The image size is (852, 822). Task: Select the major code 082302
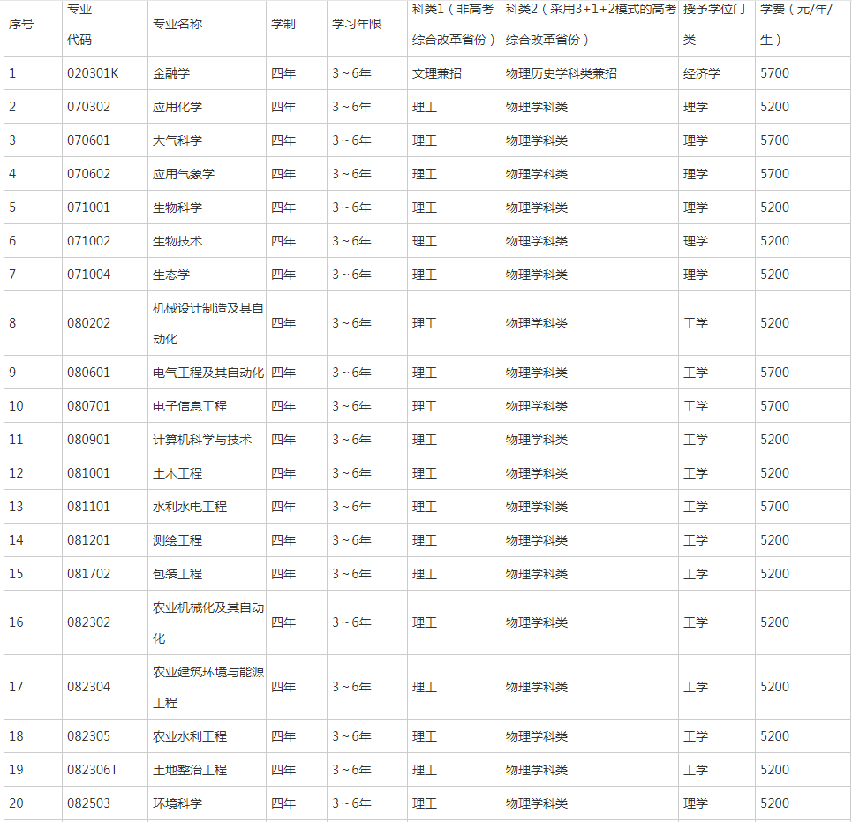pyautogui.click(x=88, y=622)
